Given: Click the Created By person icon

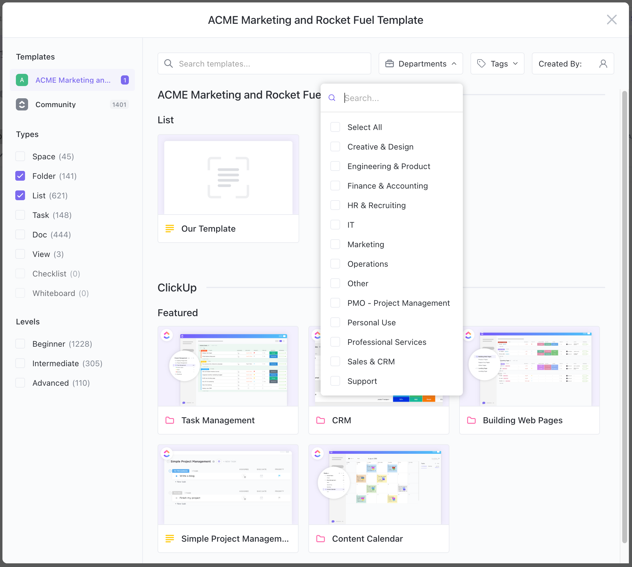Looking at the screenshot, I should point(603,63).
